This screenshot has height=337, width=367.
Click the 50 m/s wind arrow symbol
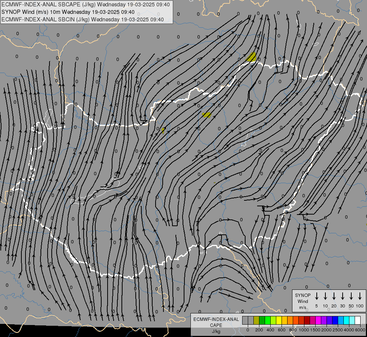tap(351, 296)
